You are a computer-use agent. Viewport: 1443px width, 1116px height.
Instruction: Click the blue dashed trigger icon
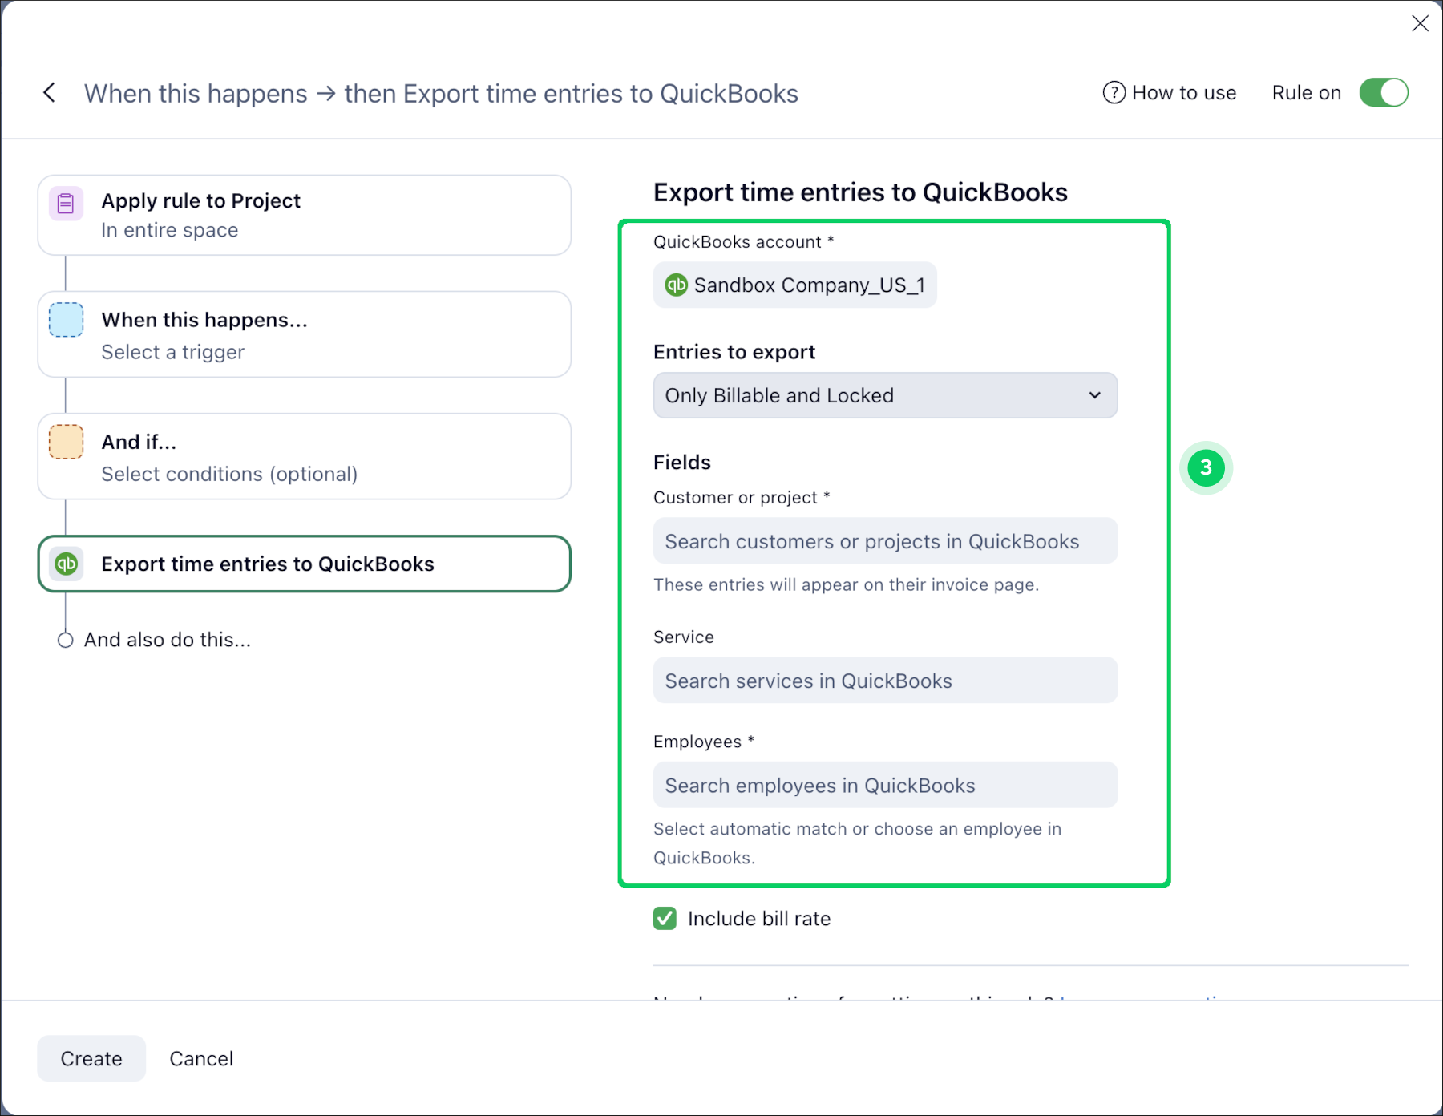tap(66, 320)
